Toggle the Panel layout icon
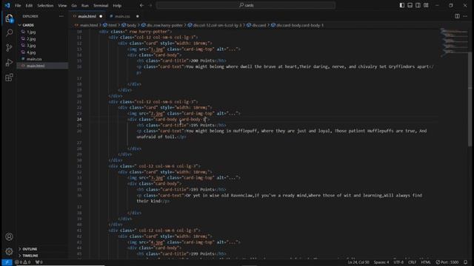The image size is (474, 266). pyautogui.click(x=410, y=5)
